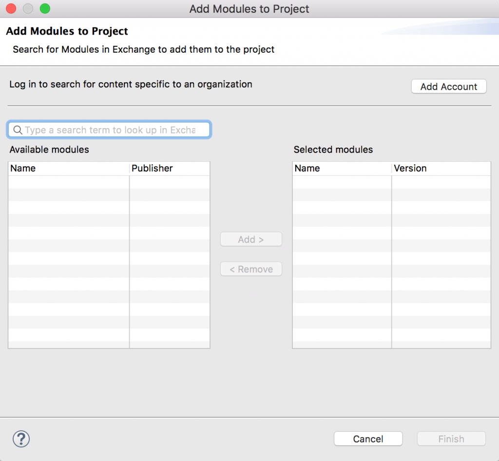Screen dimensions: 499x461
Task: Click the Finish button
Action: pos(451,439)
